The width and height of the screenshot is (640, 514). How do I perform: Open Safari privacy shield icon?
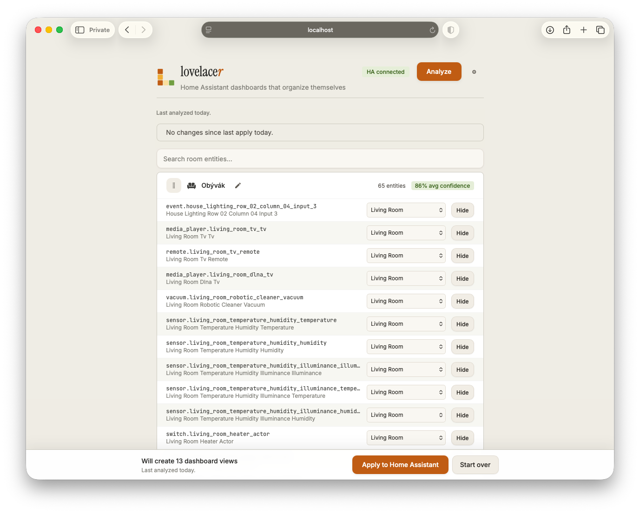(450, 30)
